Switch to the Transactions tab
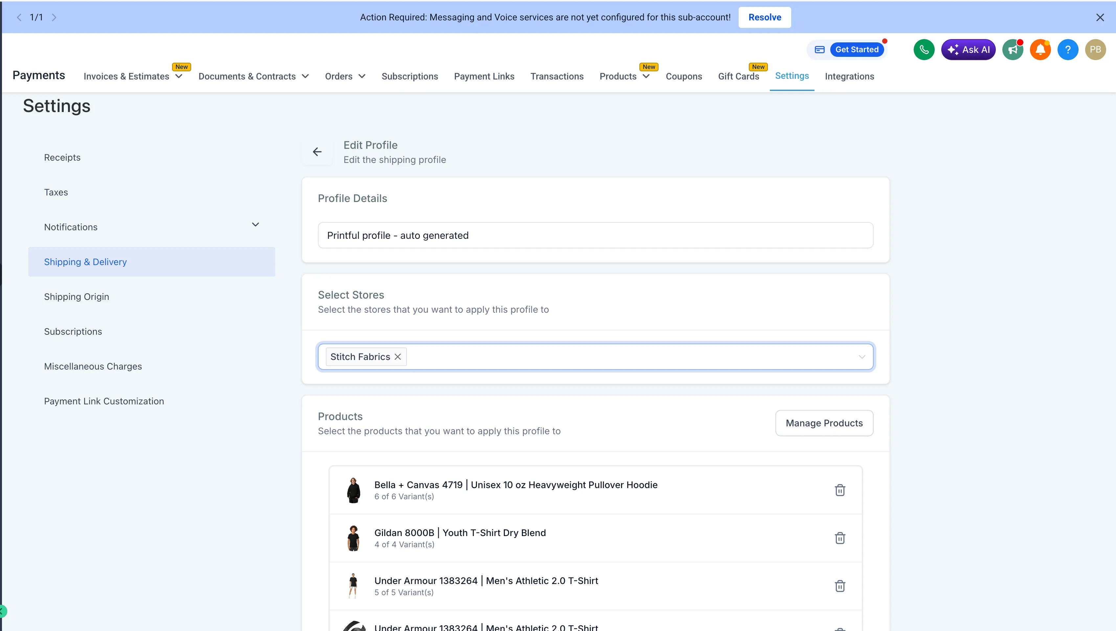This screenshot has height=631, width=1116. click(x=557, y=76)
